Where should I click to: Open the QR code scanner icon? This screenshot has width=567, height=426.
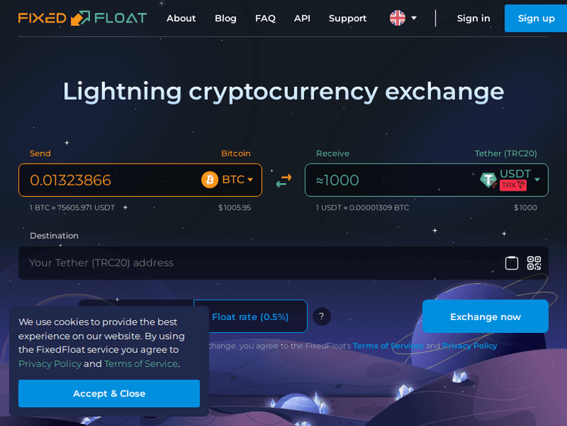coord(534,263)
